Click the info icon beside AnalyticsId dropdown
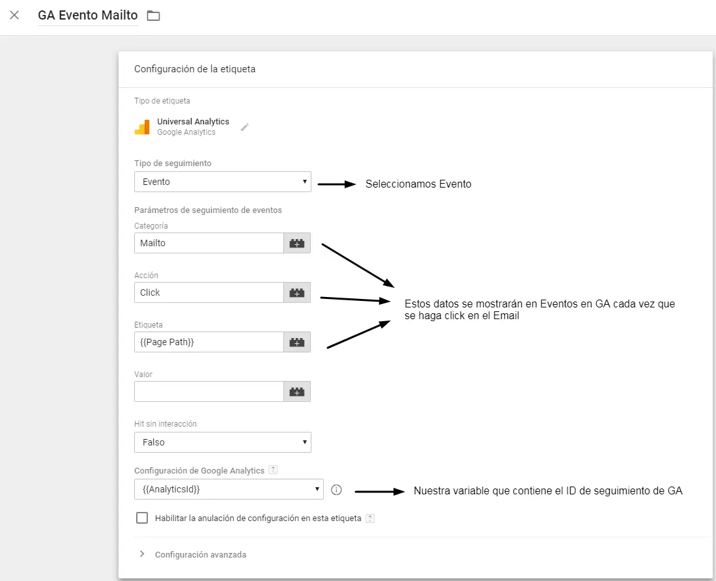Screen dimensions: 716x581 [336, 490]
